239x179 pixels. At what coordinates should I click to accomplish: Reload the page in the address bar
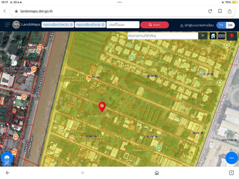210,11
